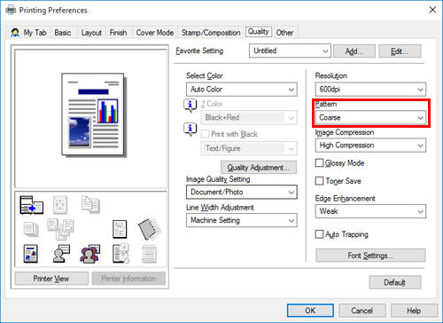Open Font Settings dialog
Viewport: 443px width, 323px height.
[x=370, y=256]
